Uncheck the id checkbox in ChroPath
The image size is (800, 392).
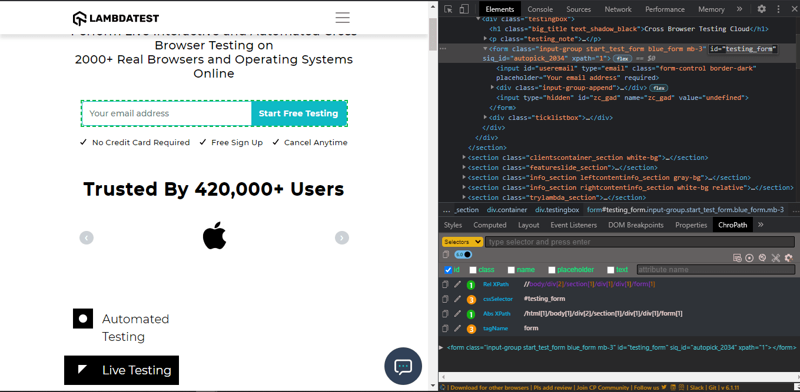click(448, 269)
